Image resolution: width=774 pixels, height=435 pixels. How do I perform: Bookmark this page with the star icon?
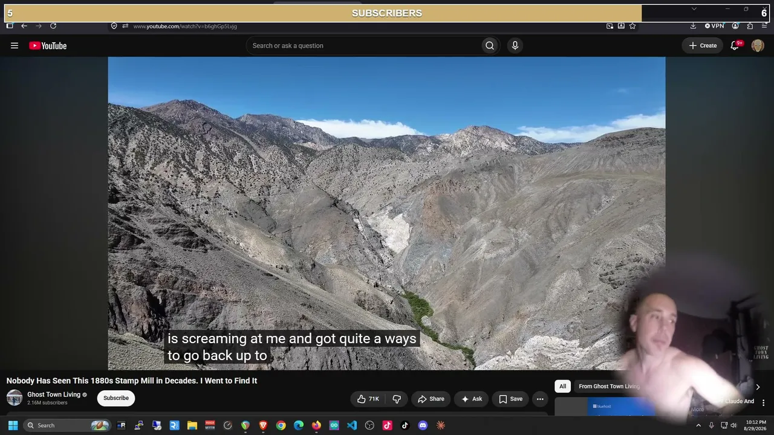click(x=633, y=26)
